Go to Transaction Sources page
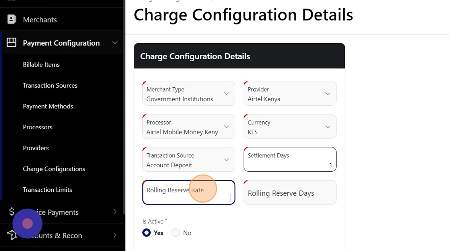449x251 pixels. coord(50,85)
